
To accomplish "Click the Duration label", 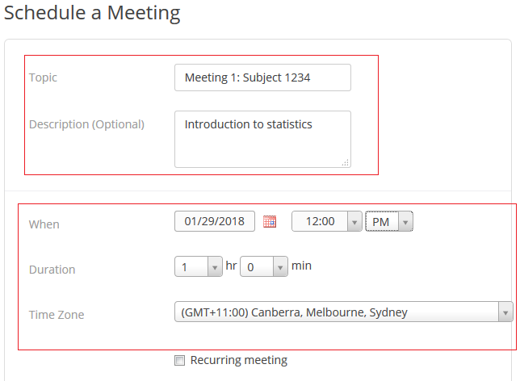I will point(52,270).
